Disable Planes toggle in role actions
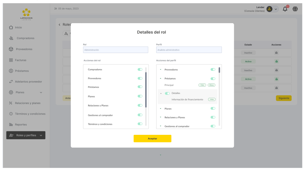This screenshot has width=304, height=171. point(140,96)
